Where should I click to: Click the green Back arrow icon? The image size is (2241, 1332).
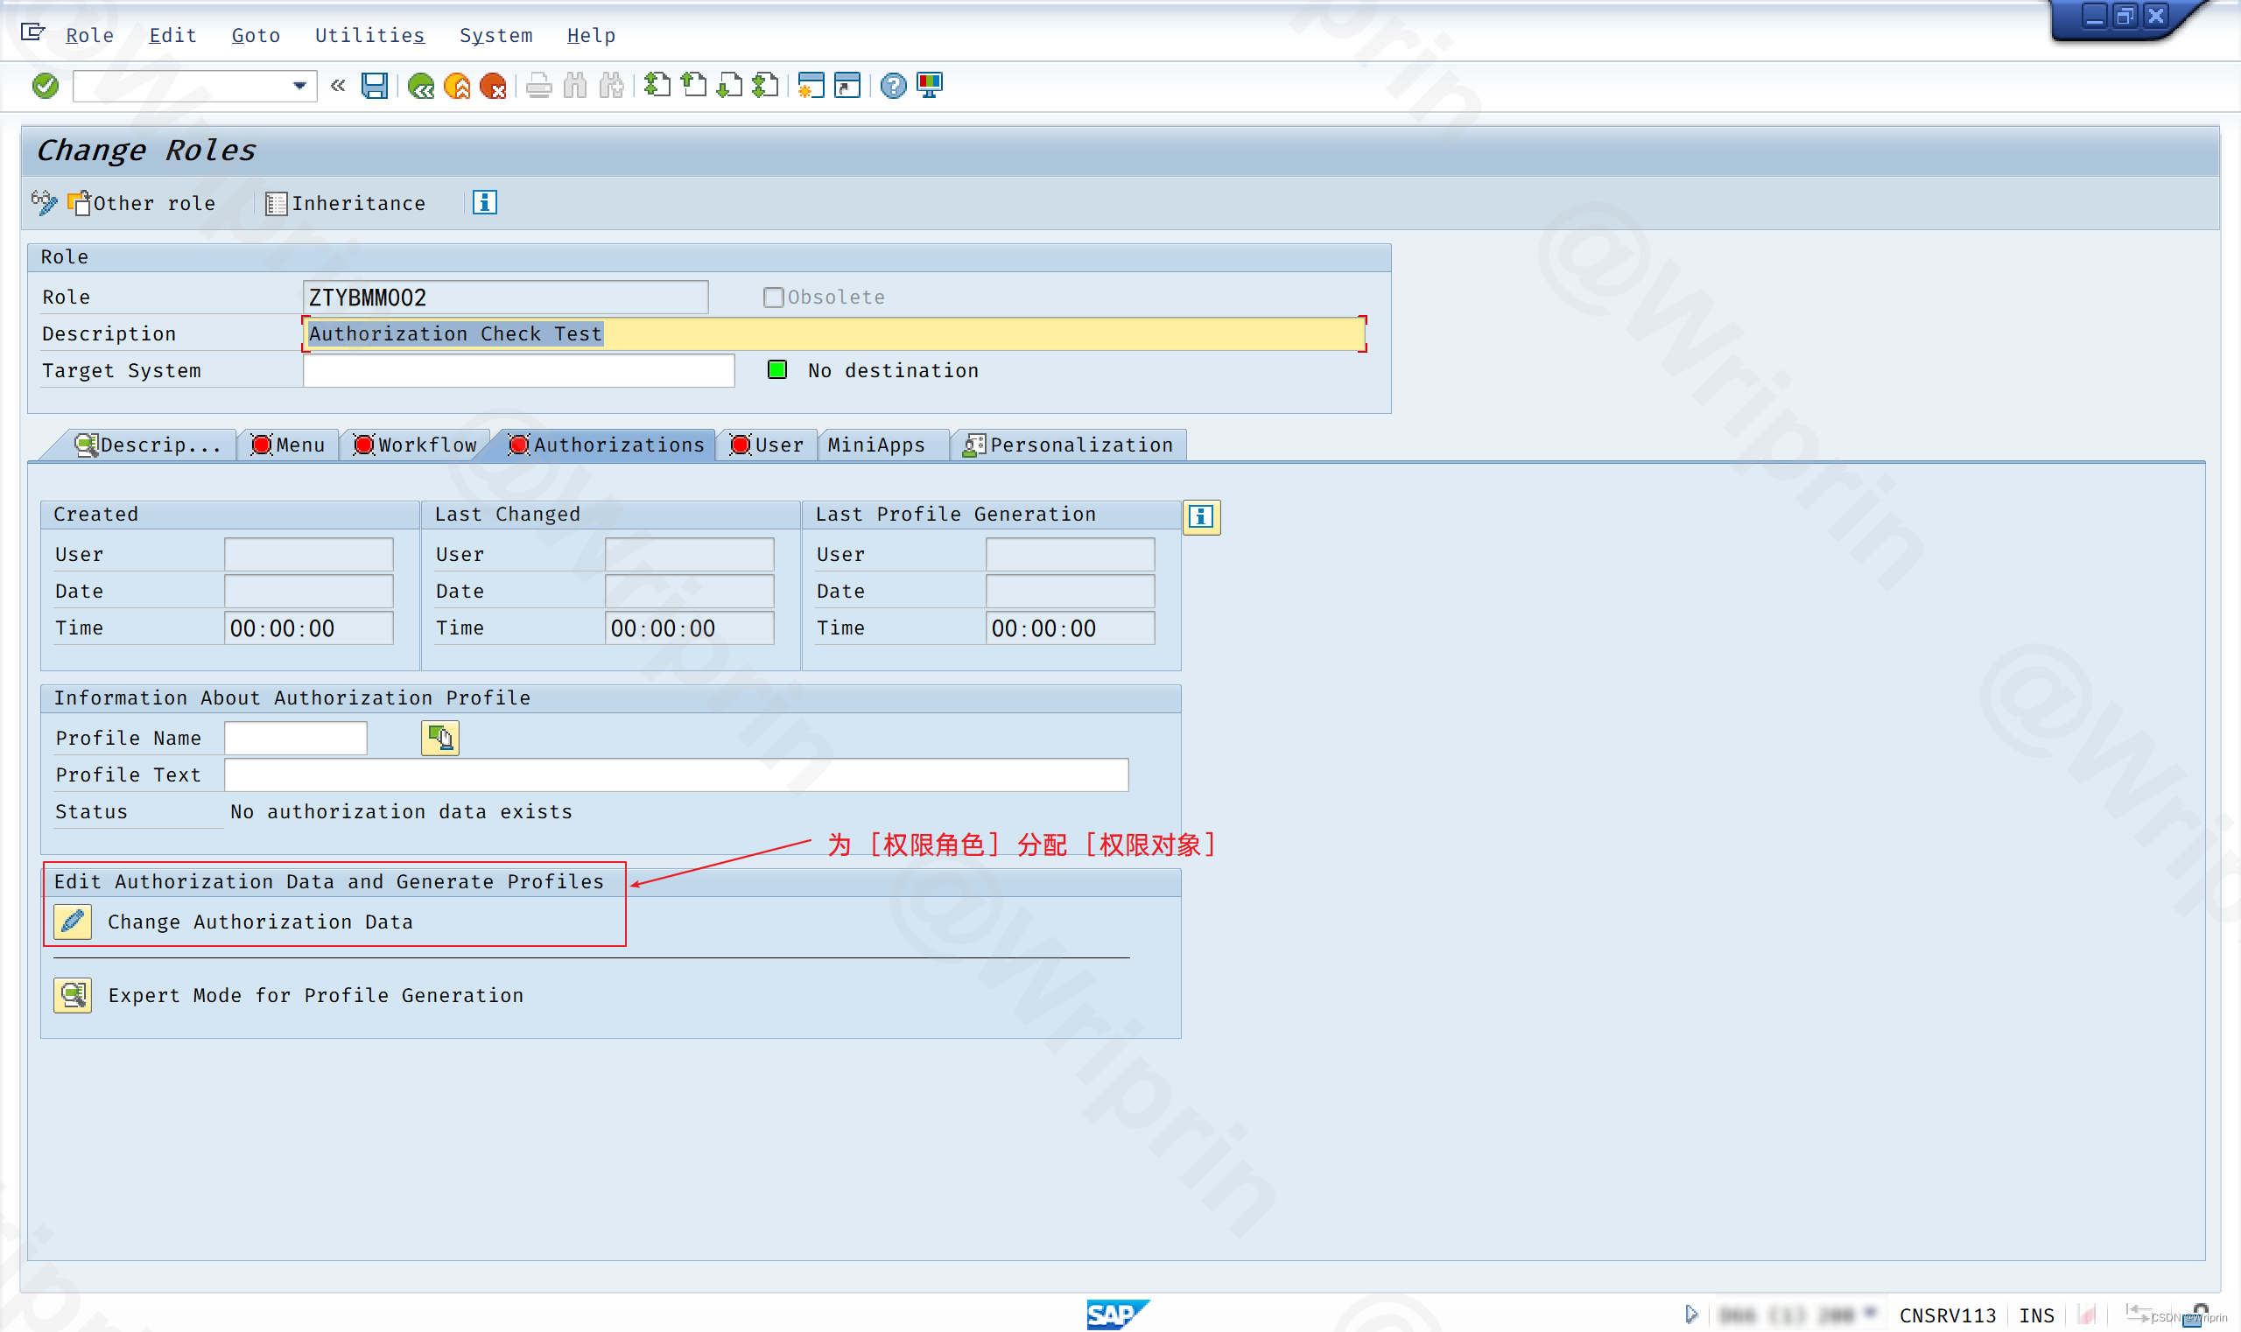(x=420, y=86)
